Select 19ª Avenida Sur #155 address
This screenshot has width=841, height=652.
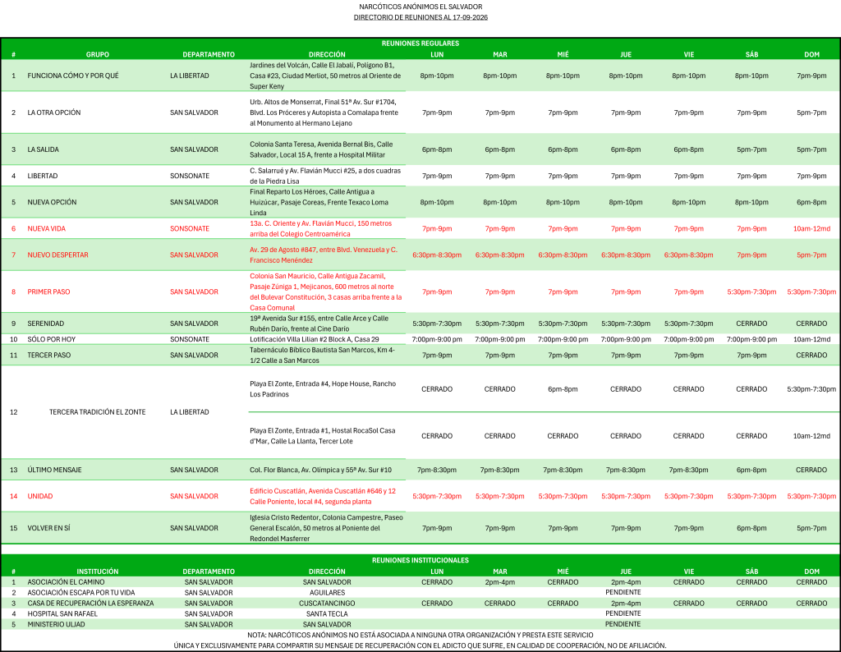coord(319,324)
